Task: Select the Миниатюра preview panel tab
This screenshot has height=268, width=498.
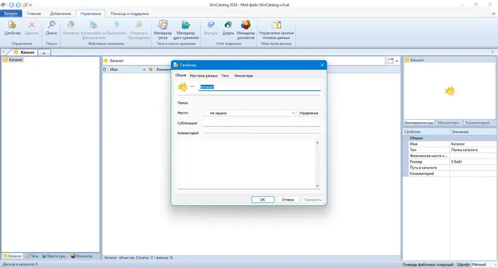Action: coord(448,122)
